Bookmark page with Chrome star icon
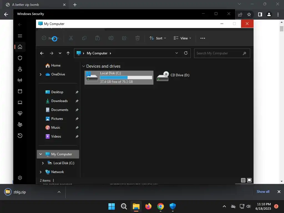Screen dimensions: 284x213 click(x=249, y=14)
